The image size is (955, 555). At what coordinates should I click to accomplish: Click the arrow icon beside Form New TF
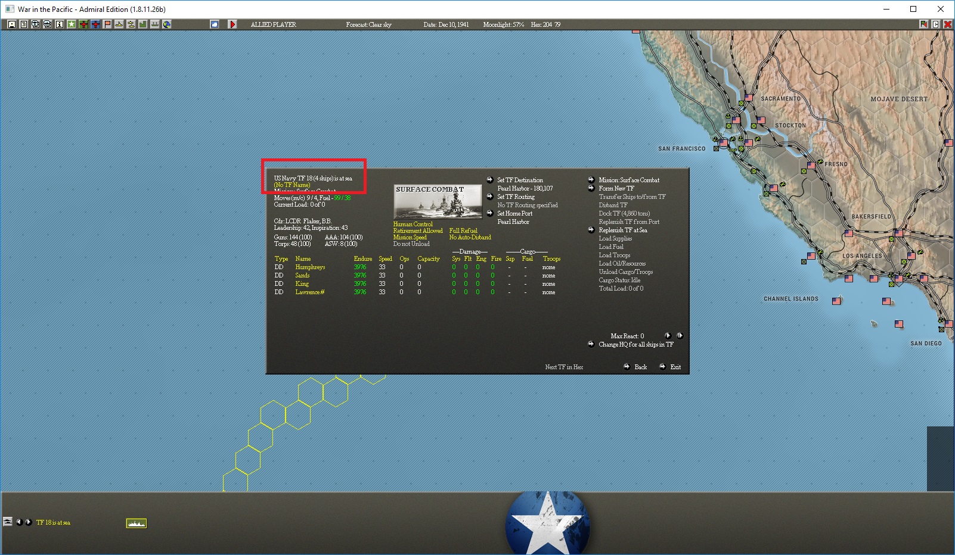(x=591, y=188)
